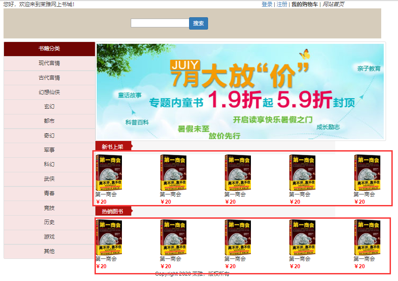The width and height of the screenshot is (398, 281).
Task: Open the 注册 registration link
Action: point(282,4)
